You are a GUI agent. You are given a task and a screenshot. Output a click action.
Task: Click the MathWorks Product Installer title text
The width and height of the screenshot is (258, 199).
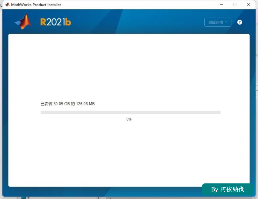tap(36, 4)
